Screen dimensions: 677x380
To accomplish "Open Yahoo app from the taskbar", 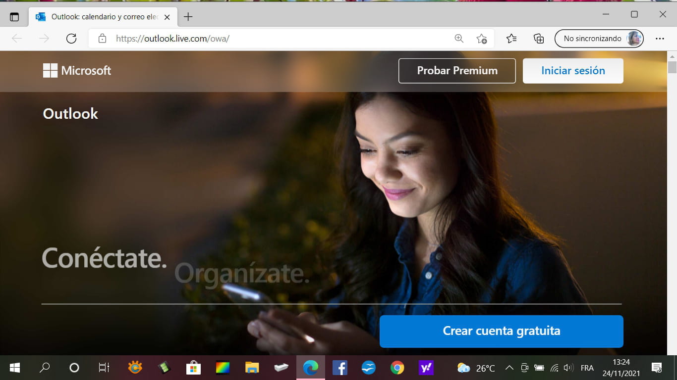I will coord(426,368).
